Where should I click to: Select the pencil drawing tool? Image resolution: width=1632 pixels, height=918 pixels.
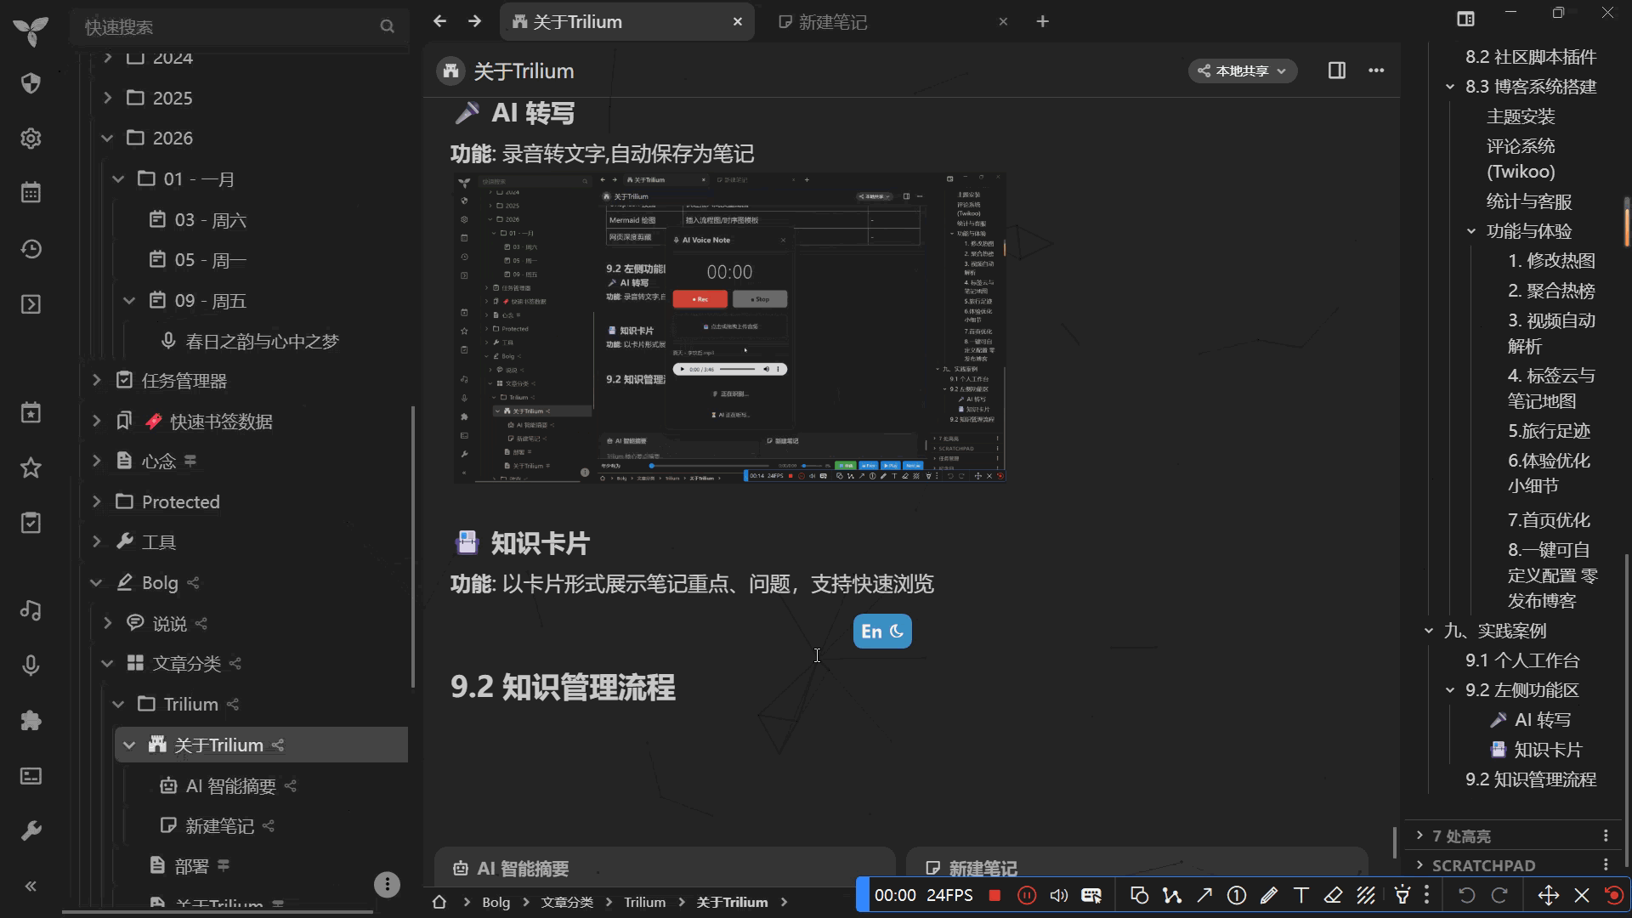[1269, 895]
